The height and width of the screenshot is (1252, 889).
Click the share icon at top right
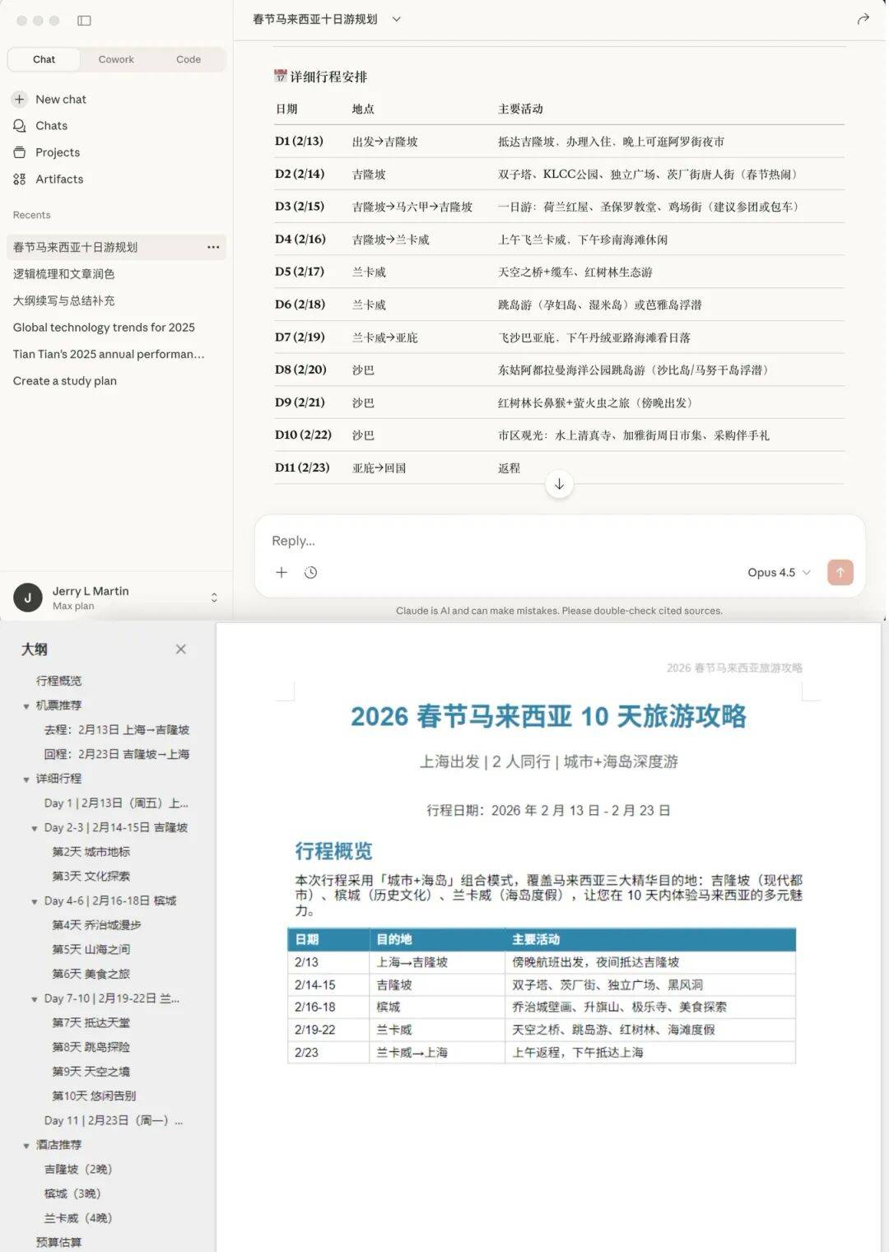861,18
